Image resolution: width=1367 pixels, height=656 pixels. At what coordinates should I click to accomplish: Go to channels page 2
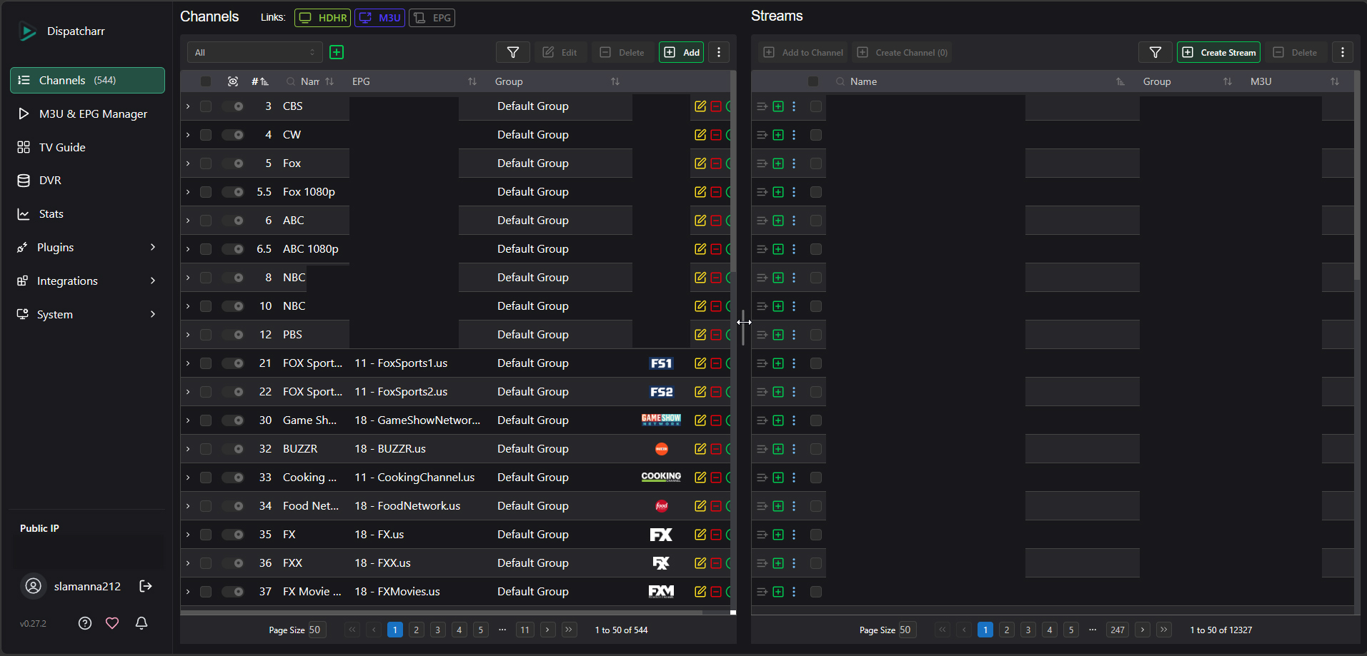pyautogui.click(x=417, y=630)
